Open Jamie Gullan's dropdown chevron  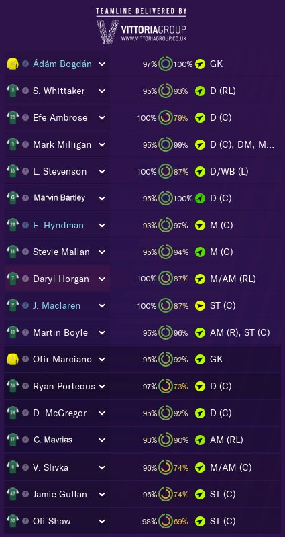102,494
